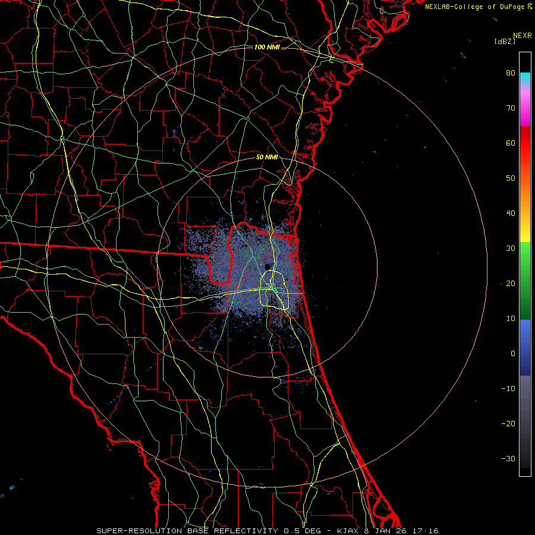The image size is (535, 535).
Task: Click the 80 value on the dBZ scale
Action: [511, 73]
